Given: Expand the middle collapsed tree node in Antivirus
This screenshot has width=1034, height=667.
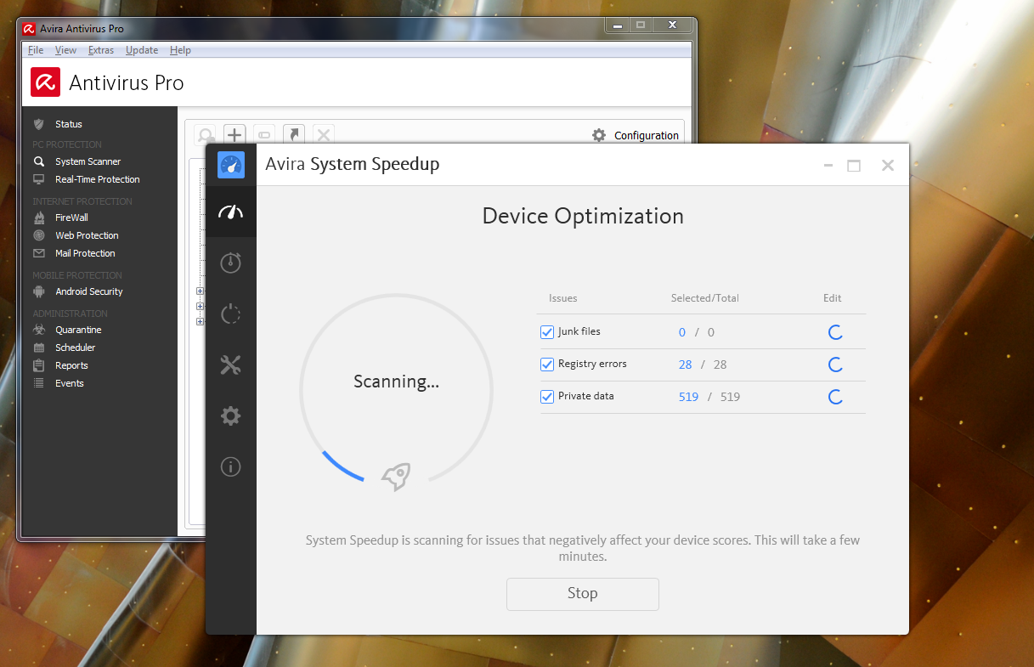Looking at the screenshot, I should click(x=201, y=307).
